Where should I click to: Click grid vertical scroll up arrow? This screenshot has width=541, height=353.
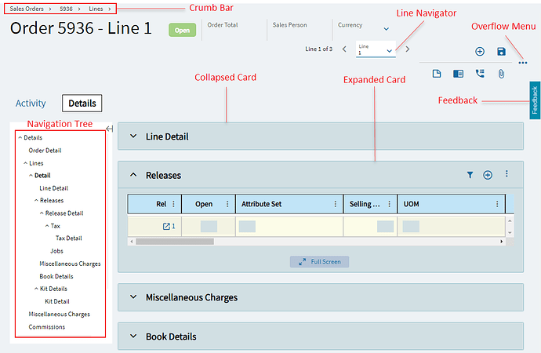pyautogui.click(x=510, y=220)
